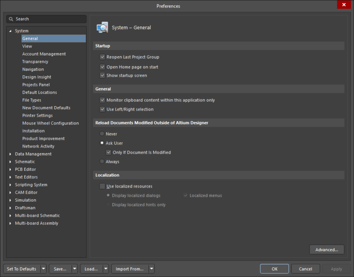
Task: Expand the PCB Editor category
Action: (x=10, y=169)
